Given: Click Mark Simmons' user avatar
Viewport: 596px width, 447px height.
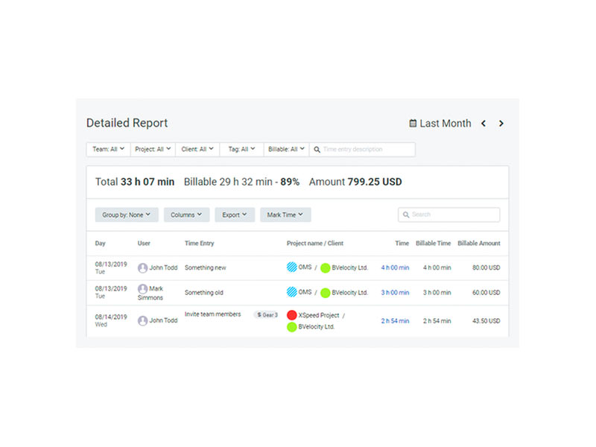Looking at the screenshot, I should point(142,289).
